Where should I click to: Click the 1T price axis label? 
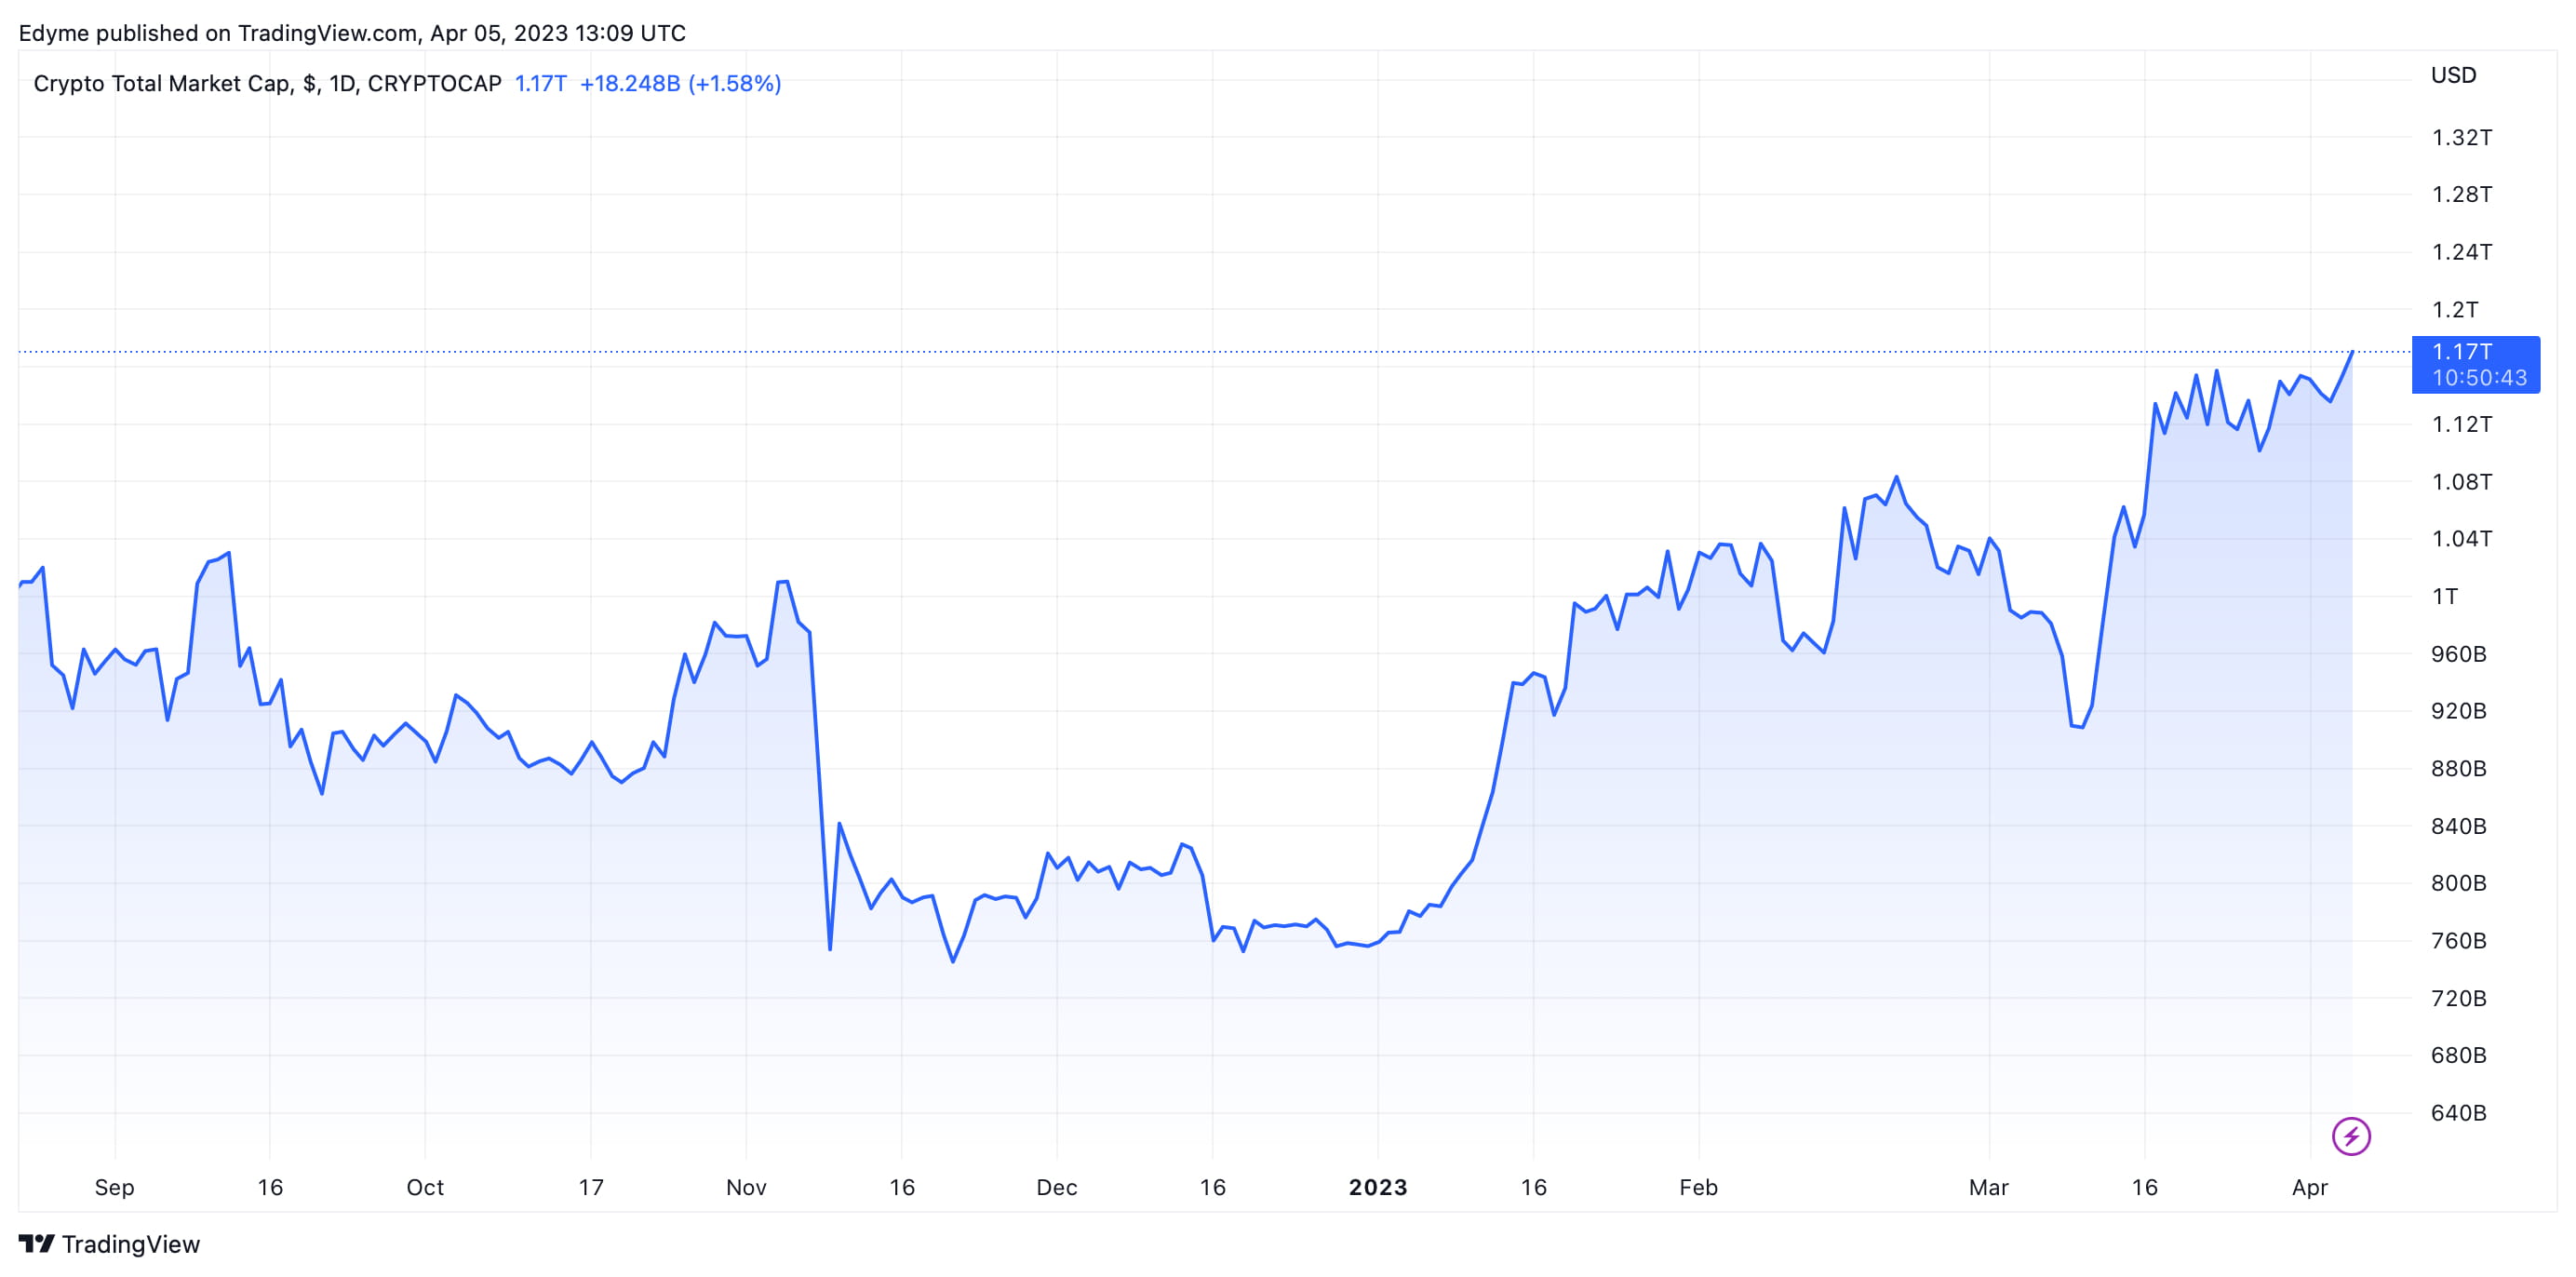tap(2444, 596)
